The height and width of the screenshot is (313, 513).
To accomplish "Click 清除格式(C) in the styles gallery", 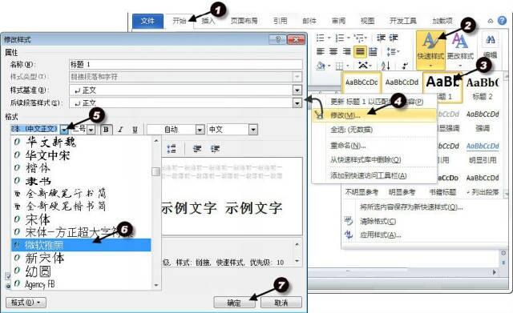I will pos(378,221).
